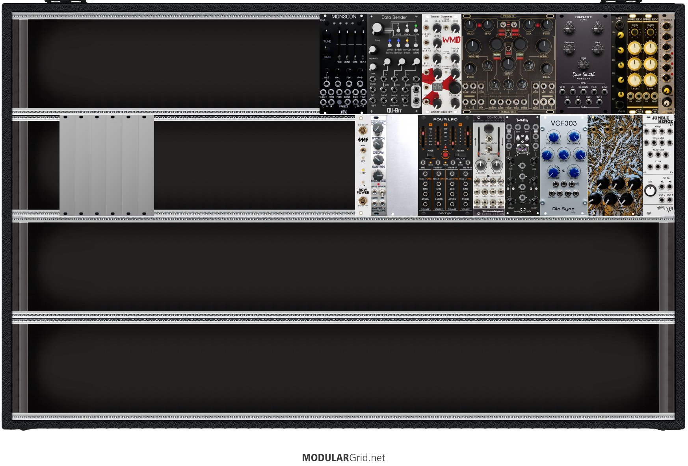Screen dimensions: 688x466
Task: Click the Geiger Counter two-digit display
Action: pyautogui.click(x=437, y=87)
